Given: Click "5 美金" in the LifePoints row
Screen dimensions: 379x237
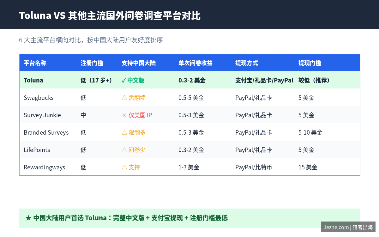Looking at the screenshot, I should pos(306,150).
